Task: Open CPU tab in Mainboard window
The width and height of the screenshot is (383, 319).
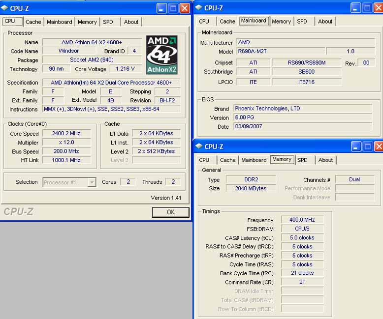Action: (x=204, y=22)
